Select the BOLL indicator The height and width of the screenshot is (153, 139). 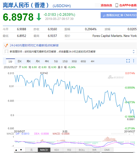point(82,150)
